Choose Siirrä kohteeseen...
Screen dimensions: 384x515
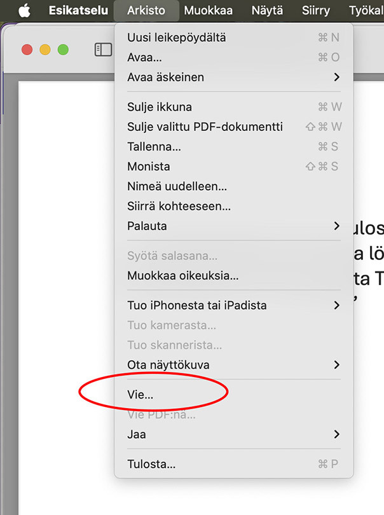point(179,206)
